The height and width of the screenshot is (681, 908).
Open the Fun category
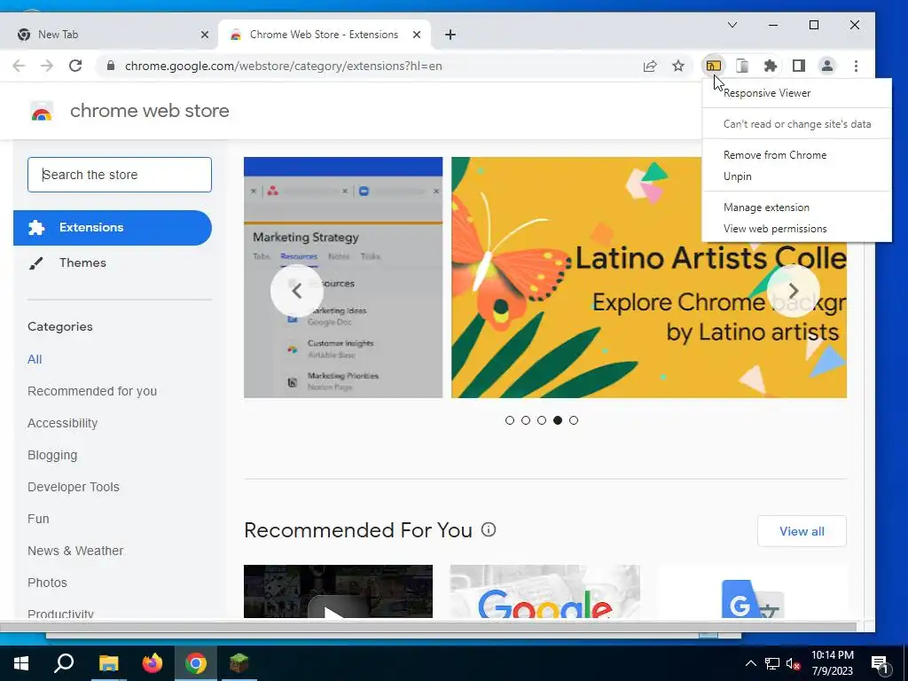tap(38, 519)
